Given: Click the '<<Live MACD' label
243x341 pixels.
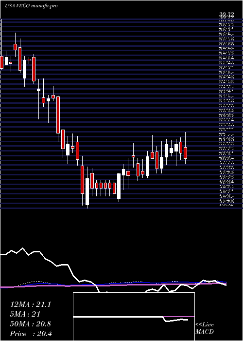Looking at the screenshot, I should 205,328.
